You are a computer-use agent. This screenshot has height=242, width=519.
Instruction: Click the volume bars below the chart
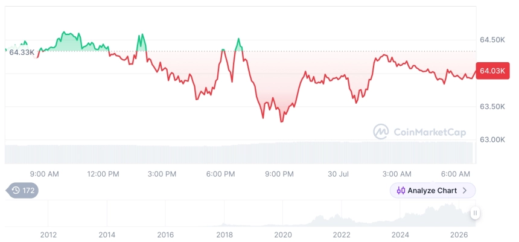coord(239,153)
